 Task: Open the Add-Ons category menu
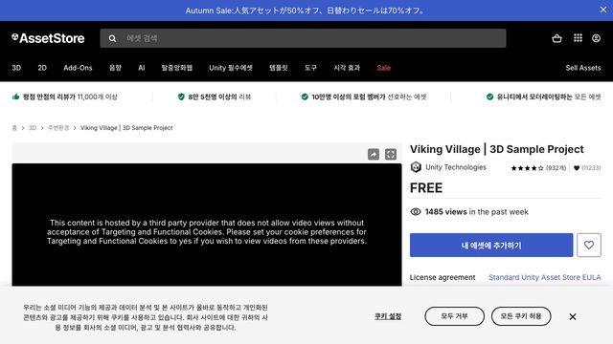pyautogui.click(x=78, y=68)
